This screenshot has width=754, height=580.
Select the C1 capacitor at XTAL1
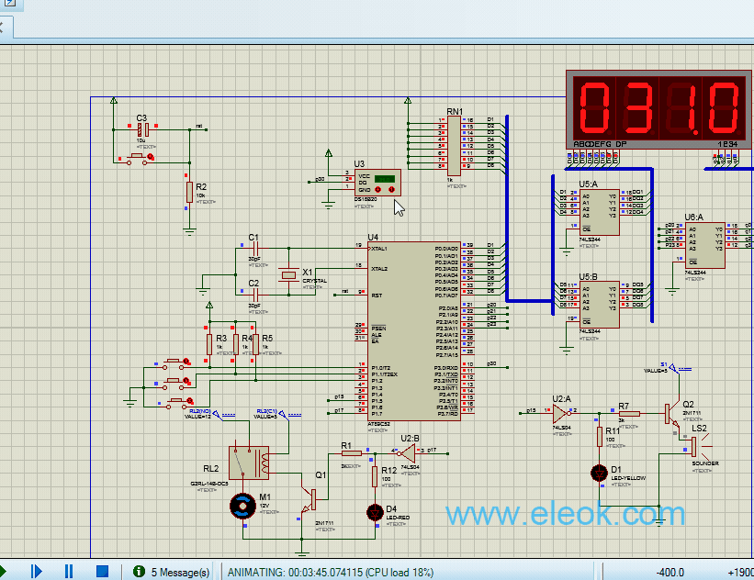[255, 249]
